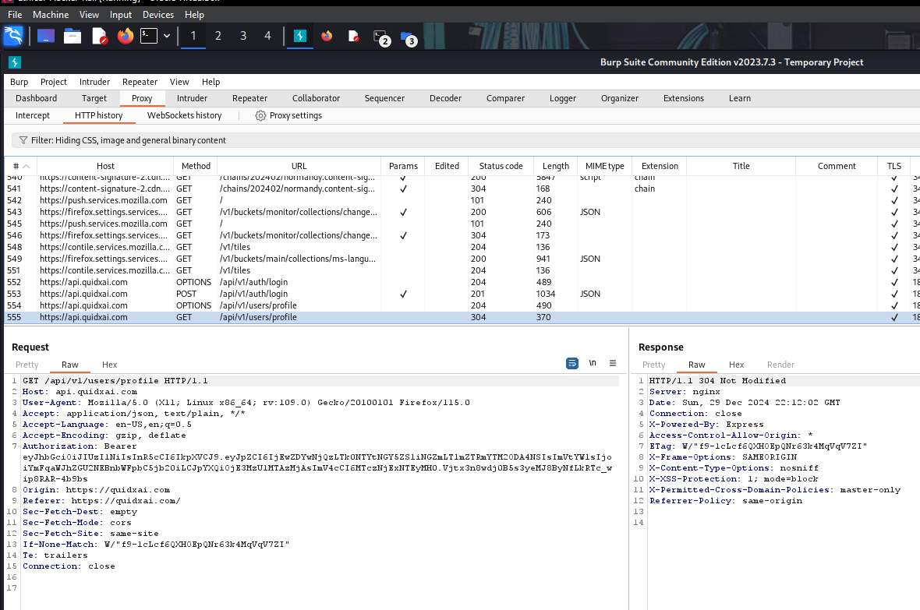Sort history by MIME type column
The height and width of the screenshot is (610, 920).
(604, 166)
